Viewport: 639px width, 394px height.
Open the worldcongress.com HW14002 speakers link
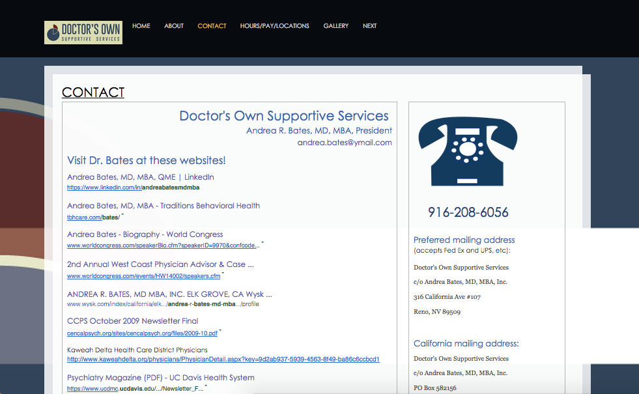144,276
